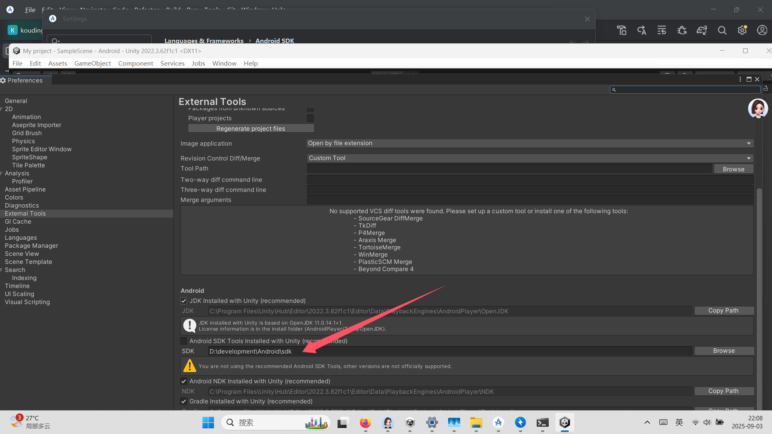Image resolution: width=772 pixels, height=434 pixels.
Task: Click the wrapped-lines toolbar icon in Android Studio
Action: tap(662, 30)
